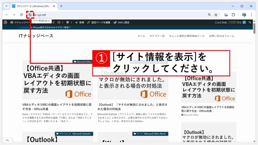The width and height of the screenshot is (258, 145).
Task: Reload the current page
Action: (x=21, y=15)
